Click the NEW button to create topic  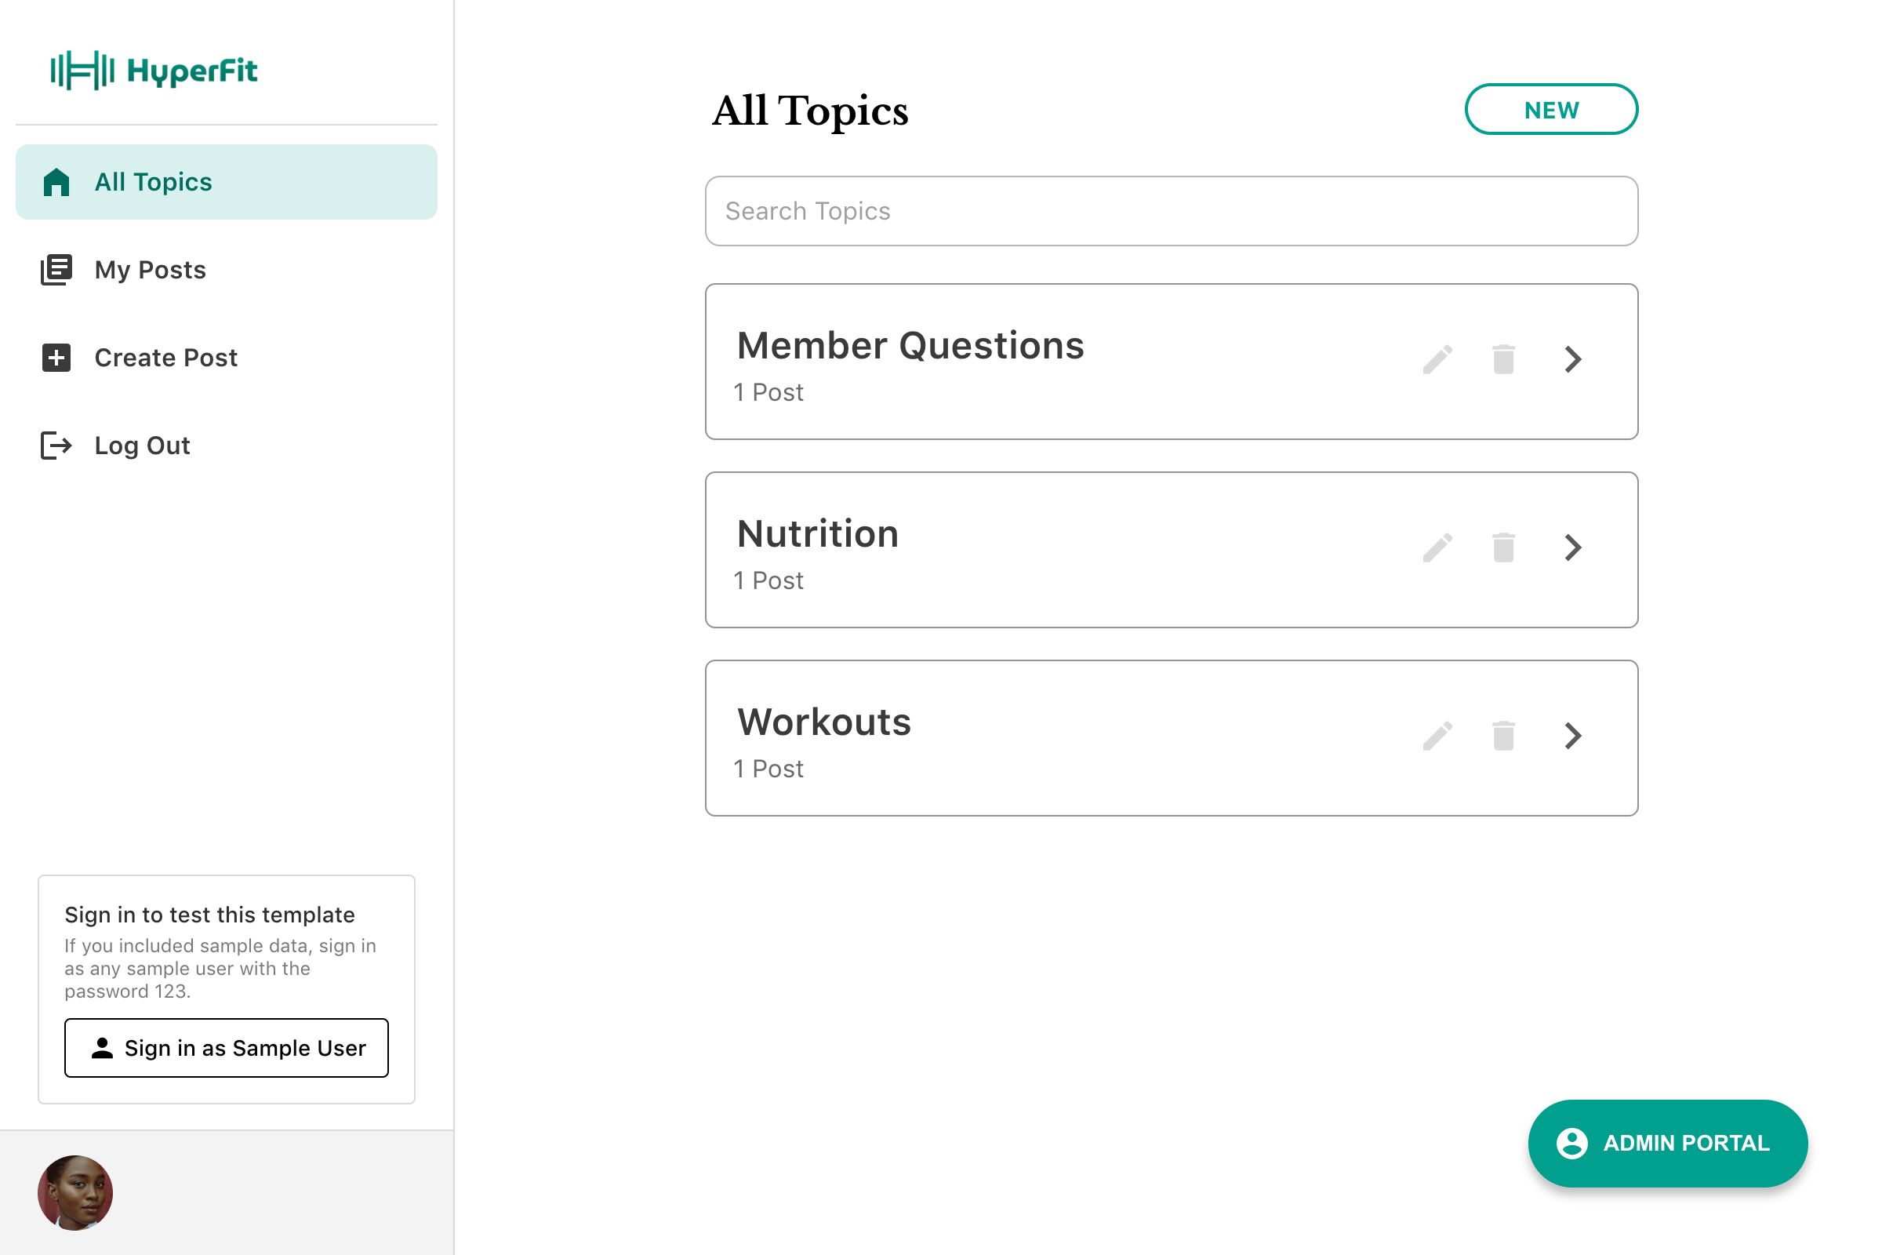click(1552, 109)
